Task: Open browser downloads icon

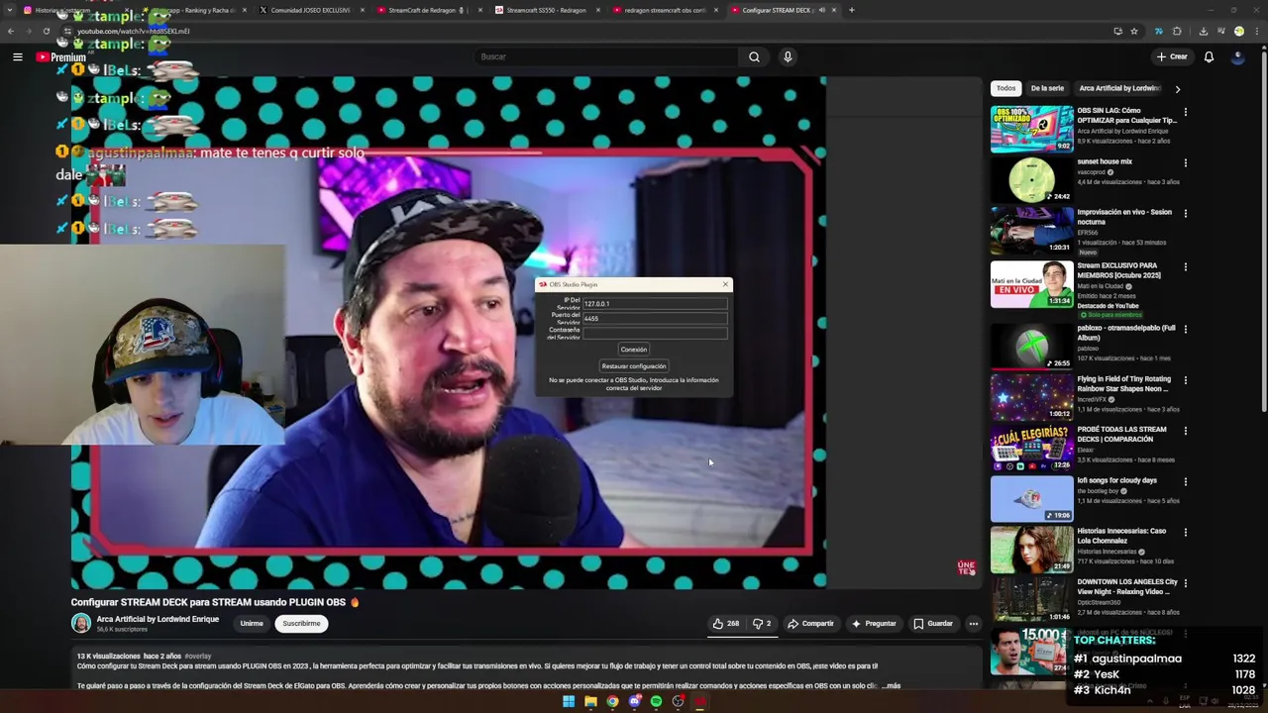Action: [1204, 31]
